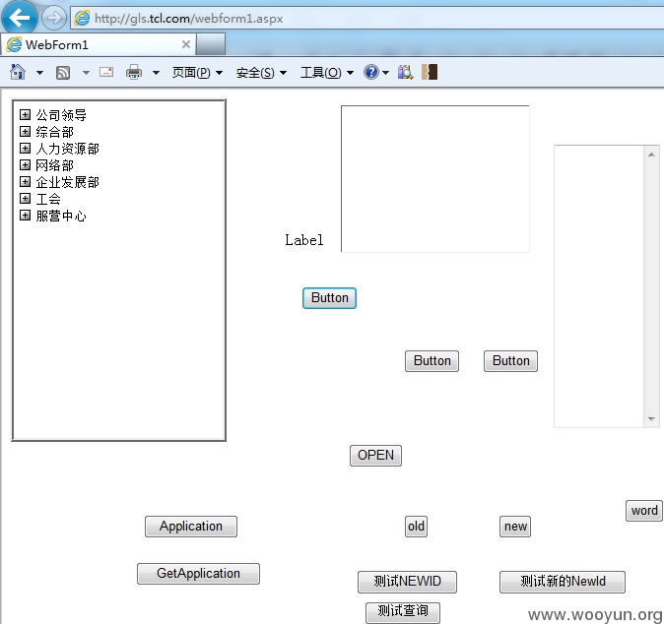Image resolution: width=664 pixels, height=624 pixels.
Task: Select 网络部 tree item text
Action: pos(54,165)
